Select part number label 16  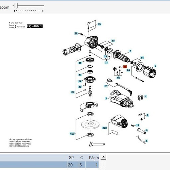[118, 78]
